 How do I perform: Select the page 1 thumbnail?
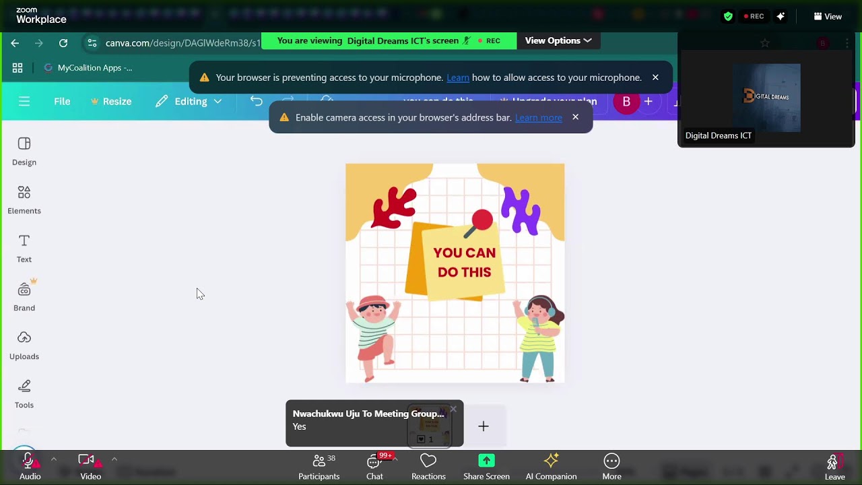tap(430, 426)
